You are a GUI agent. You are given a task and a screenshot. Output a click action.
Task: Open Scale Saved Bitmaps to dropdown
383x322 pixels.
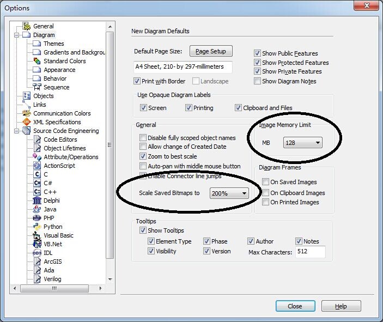pos(229,193)
